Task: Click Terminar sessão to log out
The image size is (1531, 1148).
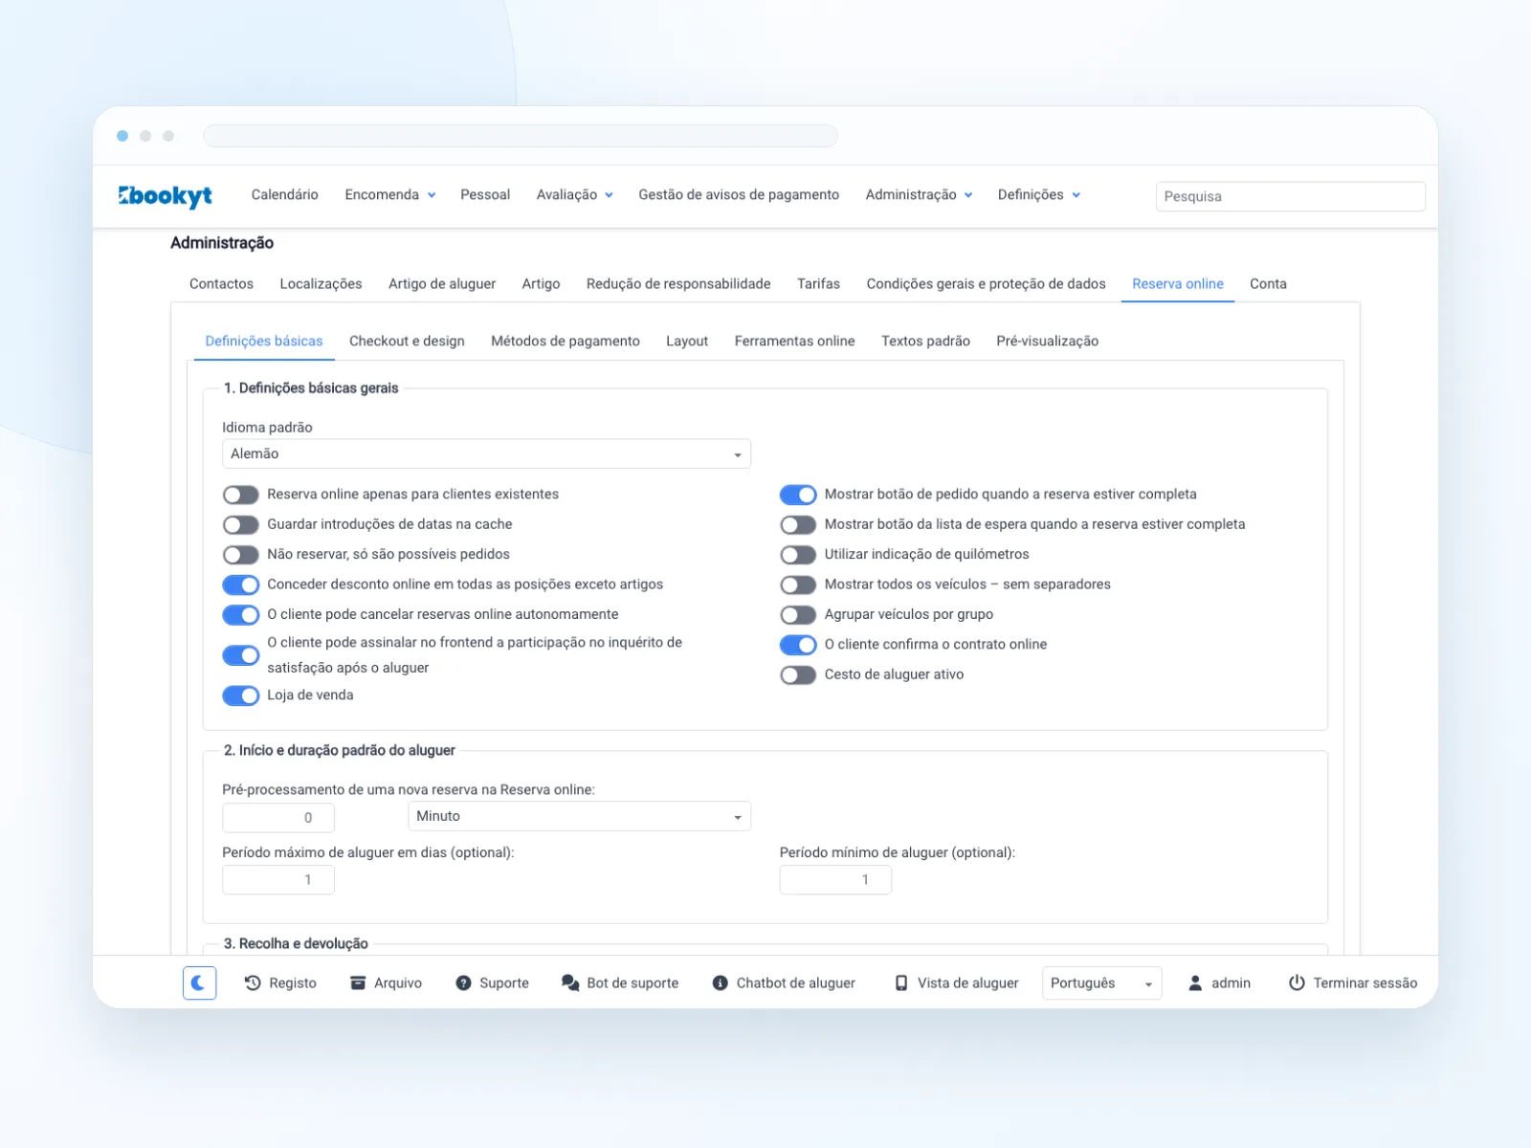Action: coord(1352,982)
